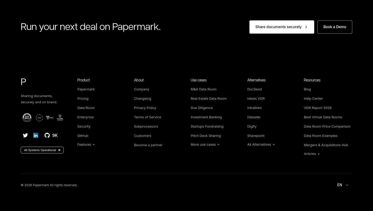Open Investment Banking link
This screenshot has width=373, height=211.
206,117
